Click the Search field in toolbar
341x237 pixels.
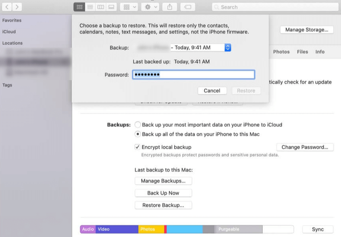pos(275,7)
